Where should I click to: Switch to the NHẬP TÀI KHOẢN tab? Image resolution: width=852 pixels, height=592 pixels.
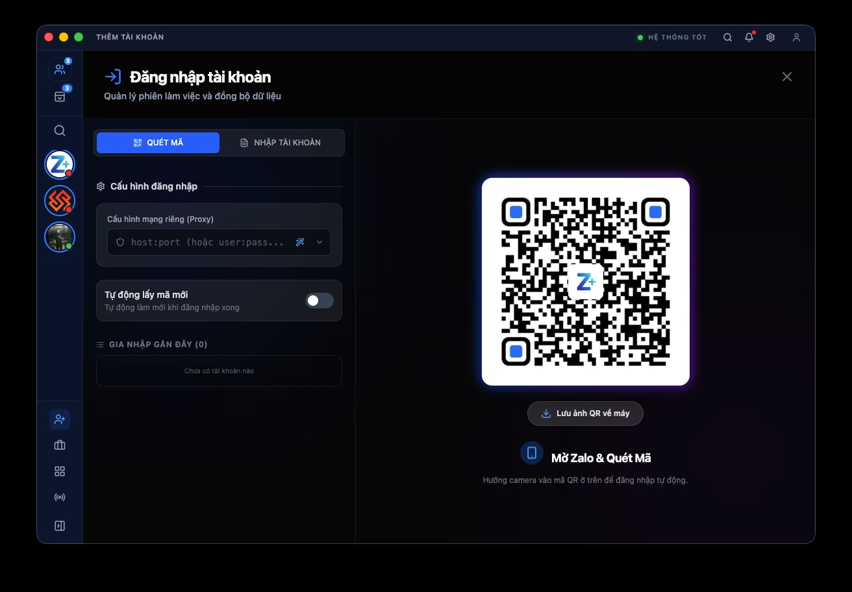click(282, 142)
